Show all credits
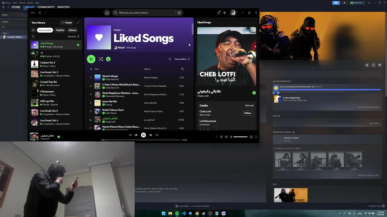387x217 pixels. [249, 105]
